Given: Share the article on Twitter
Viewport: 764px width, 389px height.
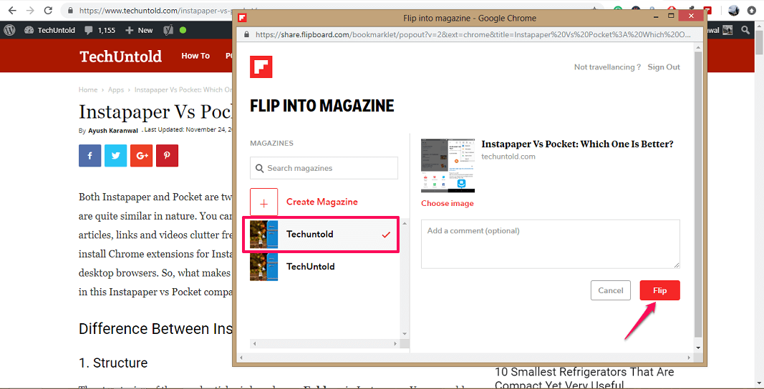Looking at the screenshot, I should click(x=115, y=156).
